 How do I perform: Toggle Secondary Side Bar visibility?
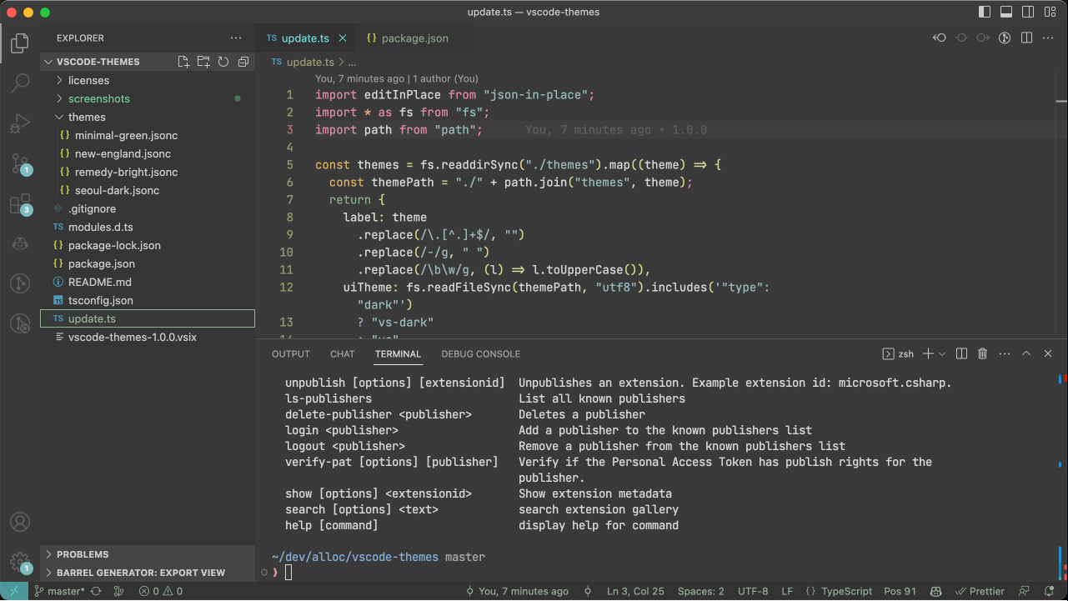pos(1026,13)
